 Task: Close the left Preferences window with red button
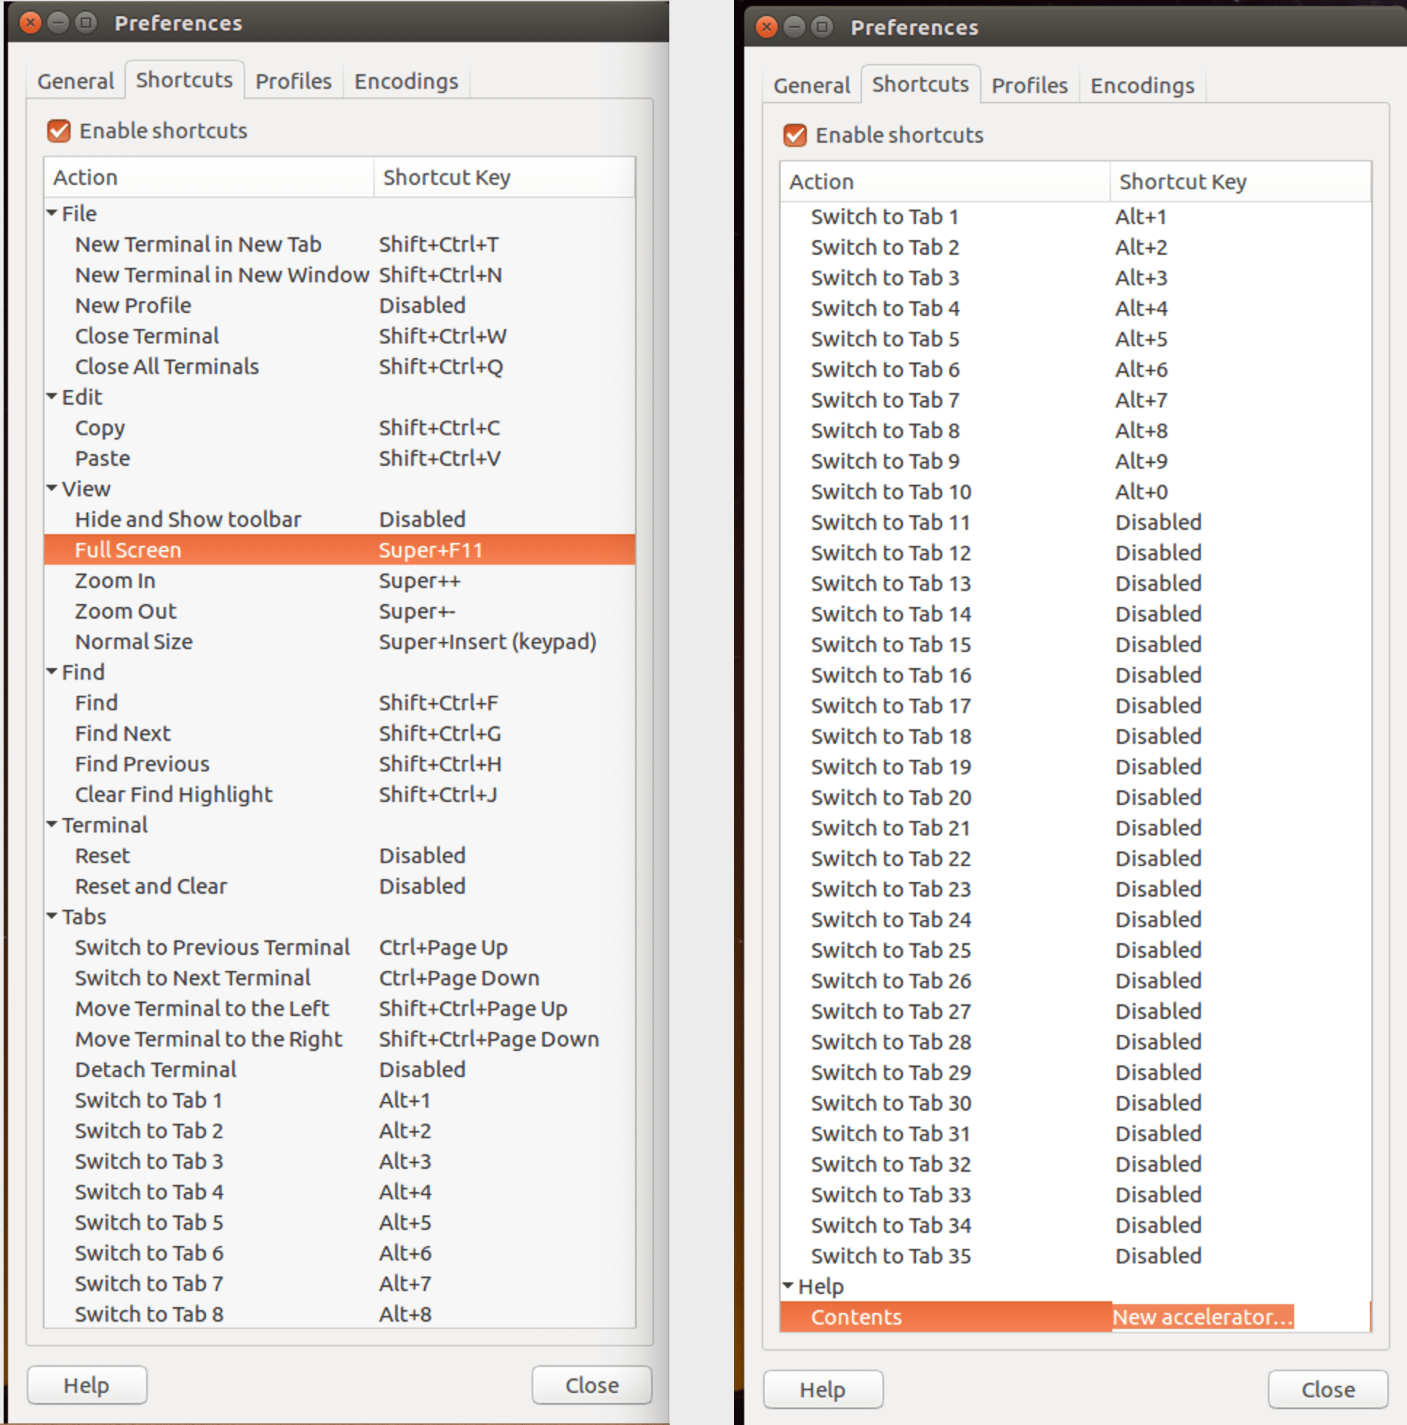point(31,23)
